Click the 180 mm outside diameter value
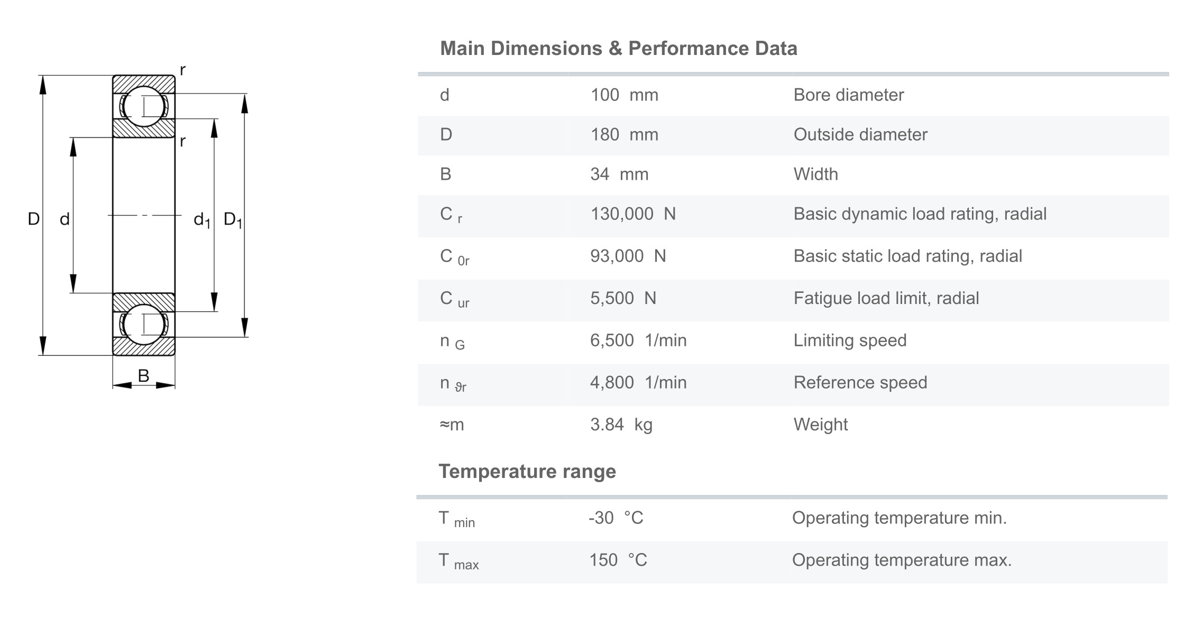 (x=624, y=135)
